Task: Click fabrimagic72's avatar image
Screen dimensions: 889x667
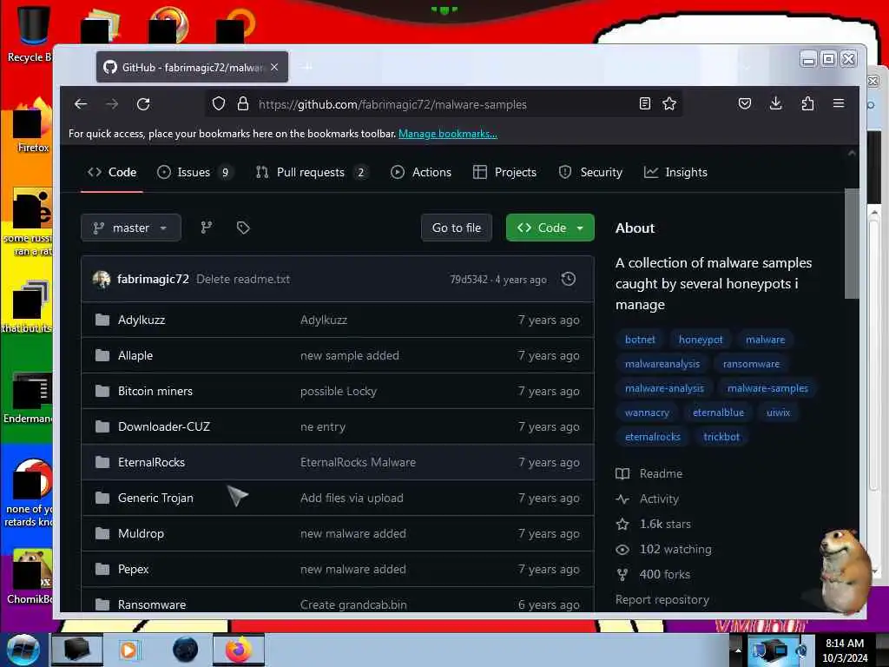Action: coord(102,279)
